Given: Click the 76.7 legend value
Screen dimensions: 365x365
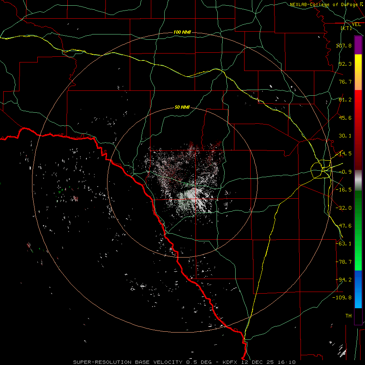Looking at the screenshot, I should (345, 82).
